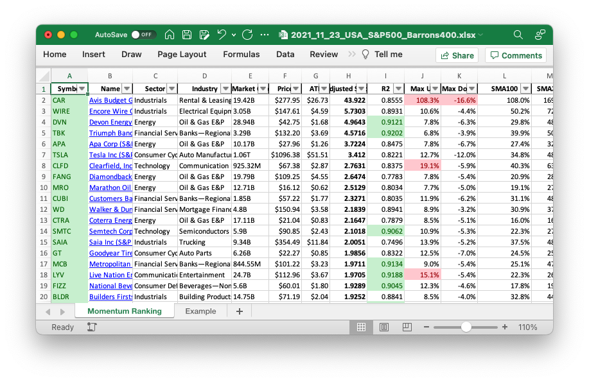Click the Home icon in title bar
The image size is (589, 382).
coord(170,35)
